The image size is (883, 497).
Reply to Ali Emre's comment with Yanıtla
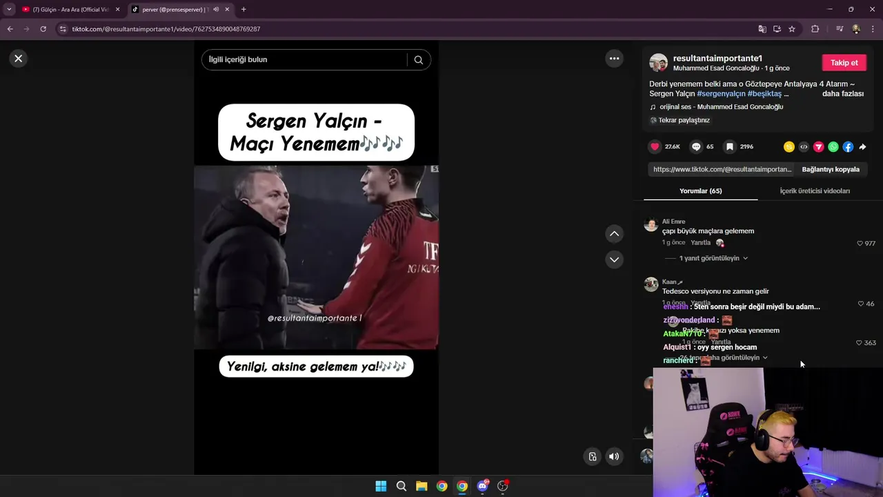point(700,243)
